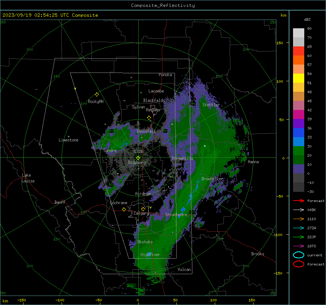
Task: Click the Sundre label
Action: pos(110,151)
